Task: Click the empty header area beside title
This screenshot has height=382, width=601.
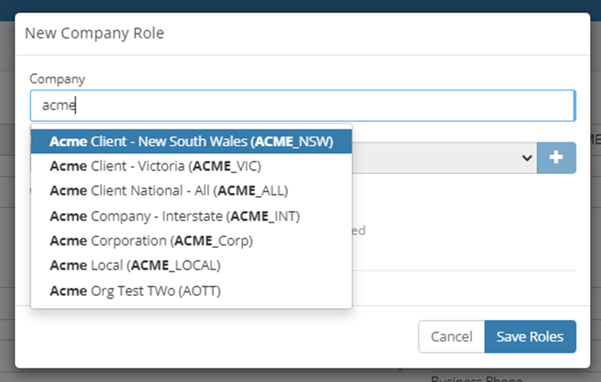Action: tap(376, 33)
